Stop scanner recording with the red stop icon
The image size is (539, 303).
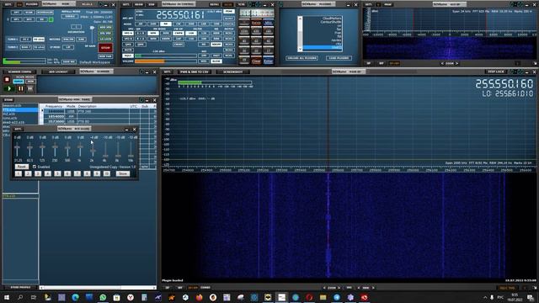[7, 79]
